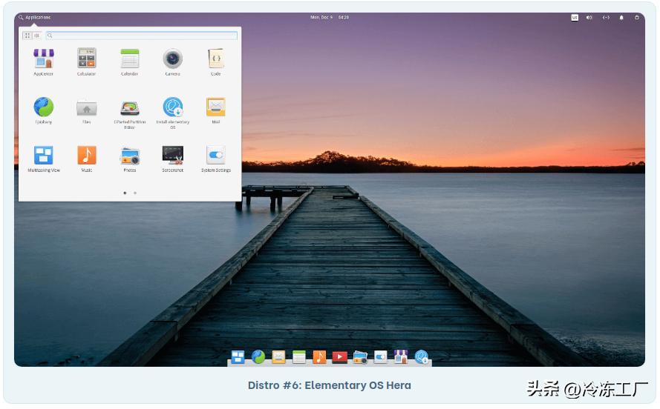The image size is (660, 409).
Task: Click Install elementary OS in the dock
Action: [x=422, y=357]
